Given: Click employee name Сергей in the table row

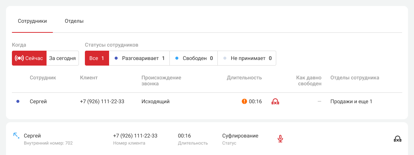Looking at the screenshot, I should (x=38, y=101).
